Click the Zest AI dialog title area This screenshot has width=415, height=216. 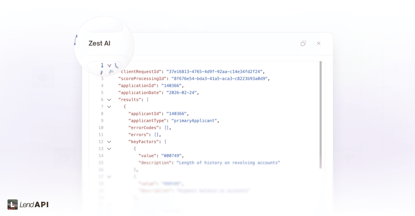[x=99, y=43]
